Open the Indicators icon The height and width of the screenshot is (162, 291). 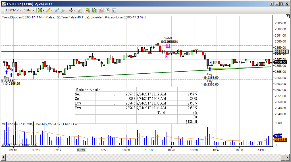click(x=101, y=10)
